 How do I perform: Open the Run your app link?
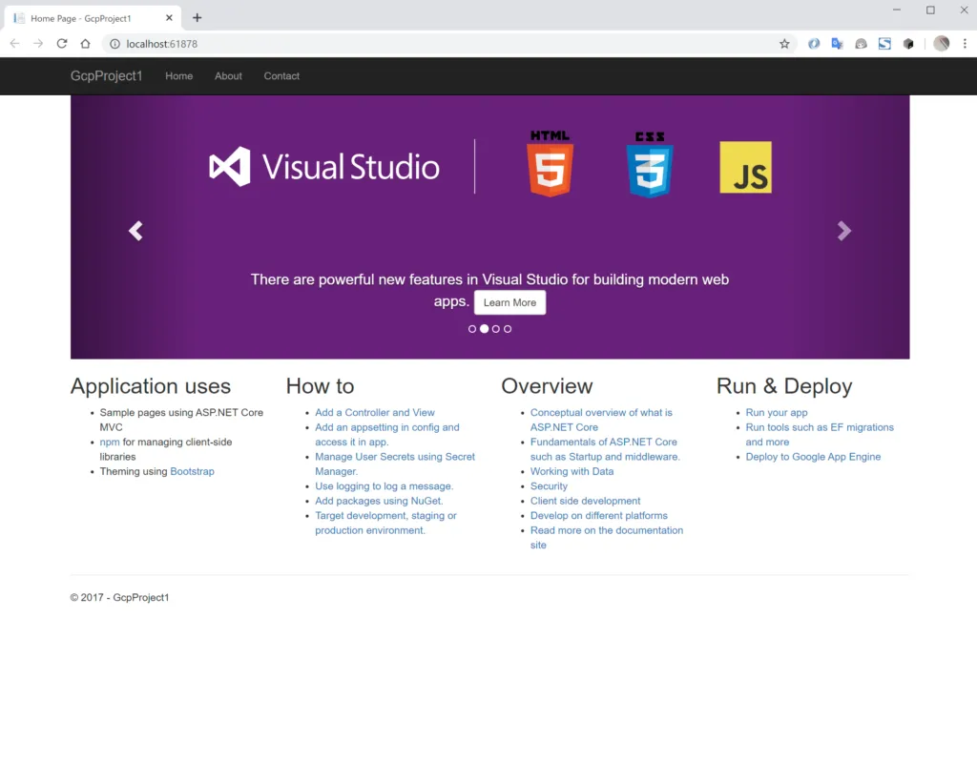click(777, 412)
